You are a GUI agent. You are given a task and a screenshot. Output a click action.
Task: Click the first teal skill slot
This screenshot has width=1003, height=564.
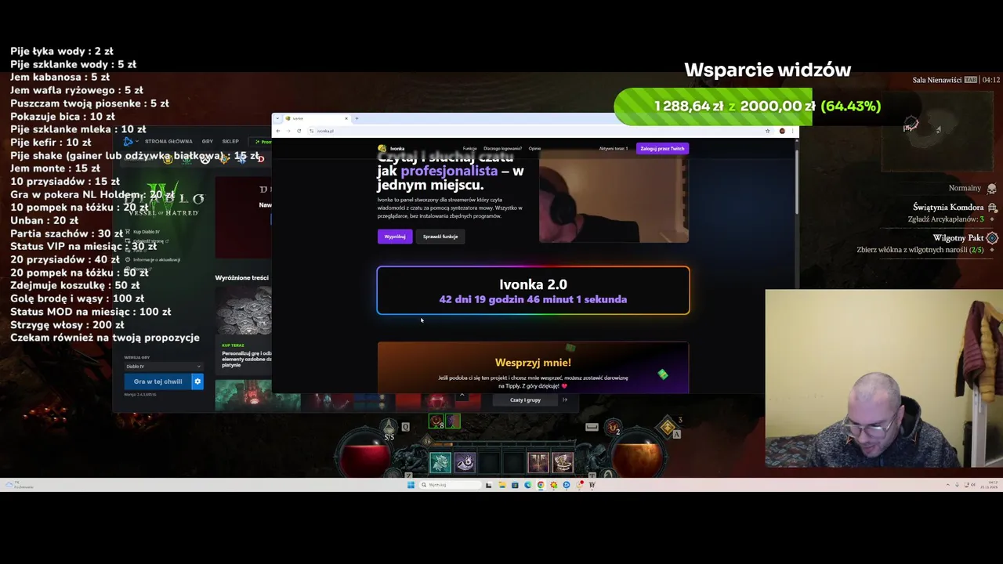[440, 463]
